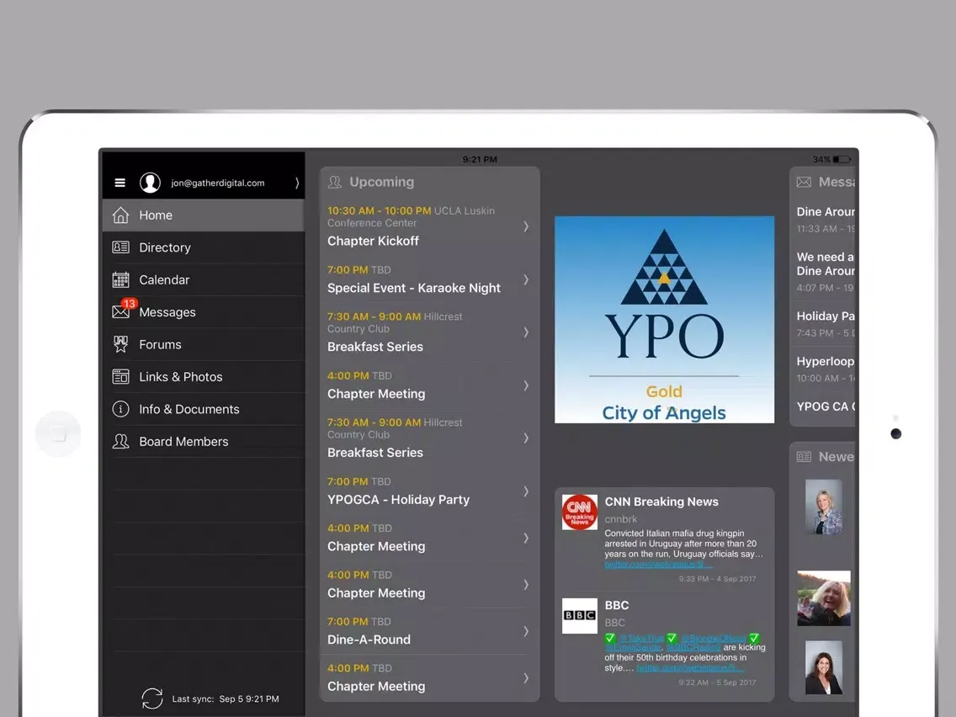Click the CNN Breaking News tweet title

(x=661, y=502)
